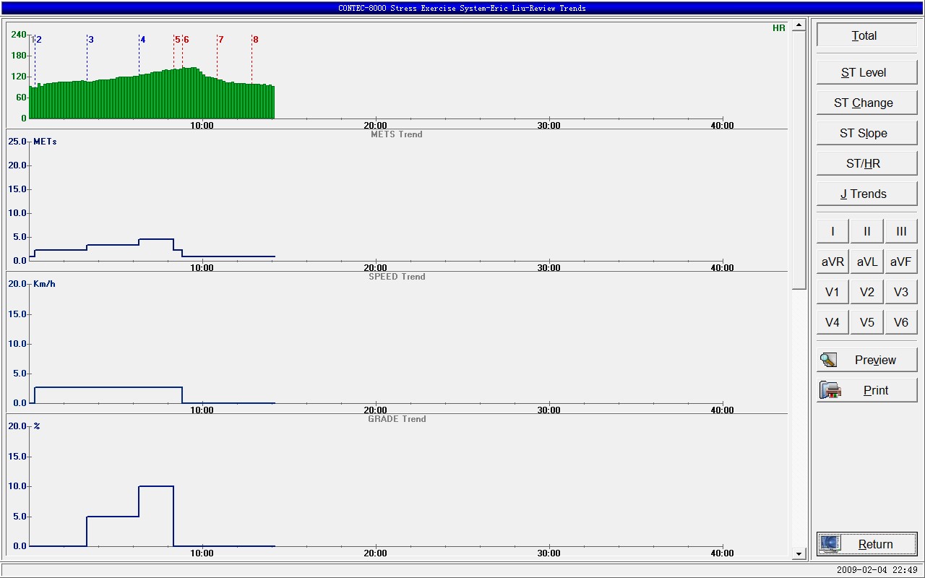Switch to ST Change trend
Screen dimensions: 925x578
pos(866,103)
